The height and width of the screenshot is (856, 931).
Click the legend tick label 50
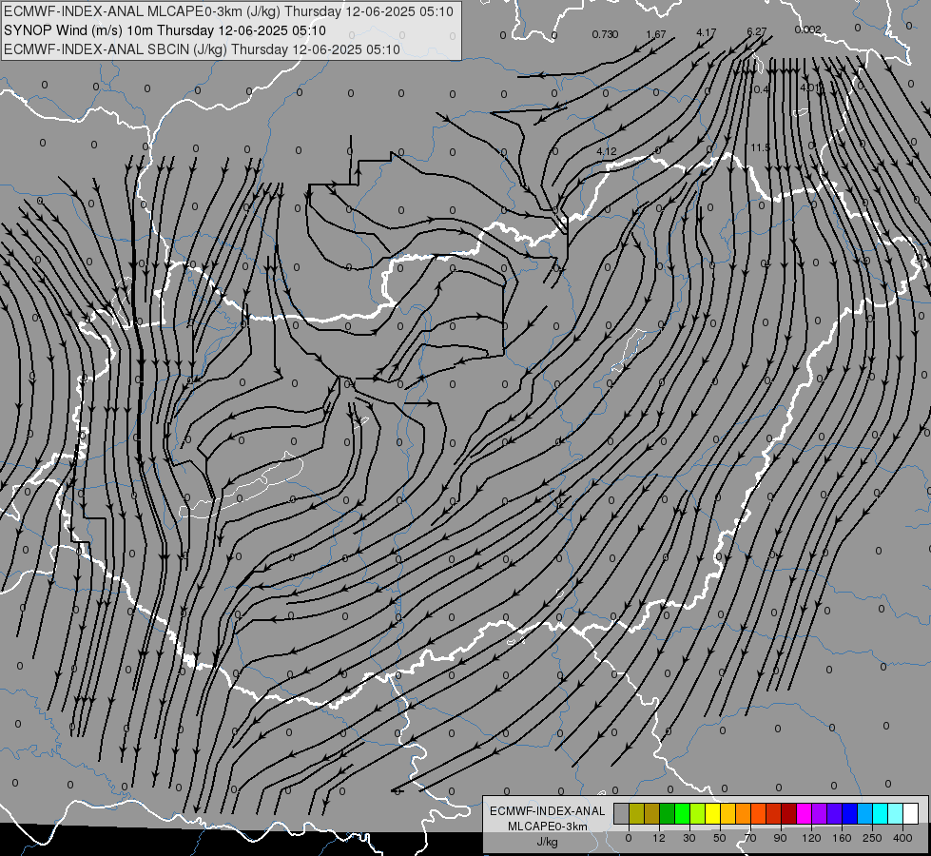pyautogui.click(x=720, y=838)
